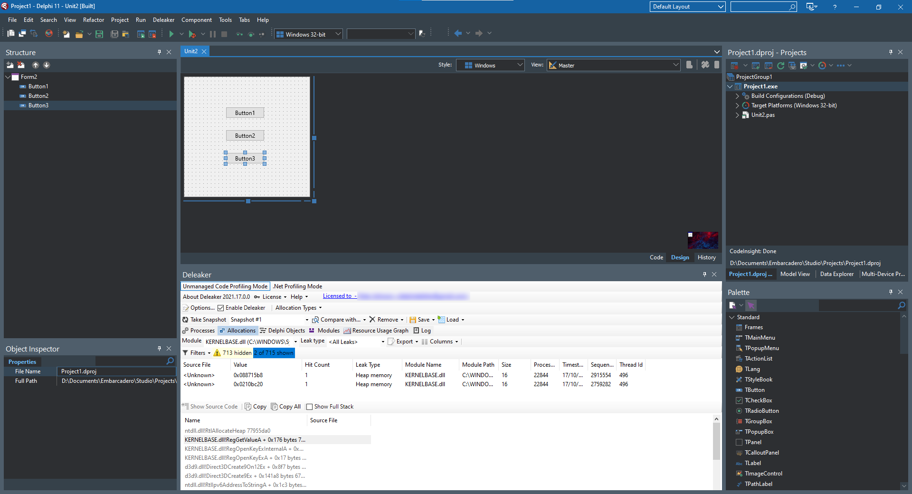The height and width of the screenshot is (494, 912).
Task: Open the Allocations view in Deleaker
Action: coord(237,330)
